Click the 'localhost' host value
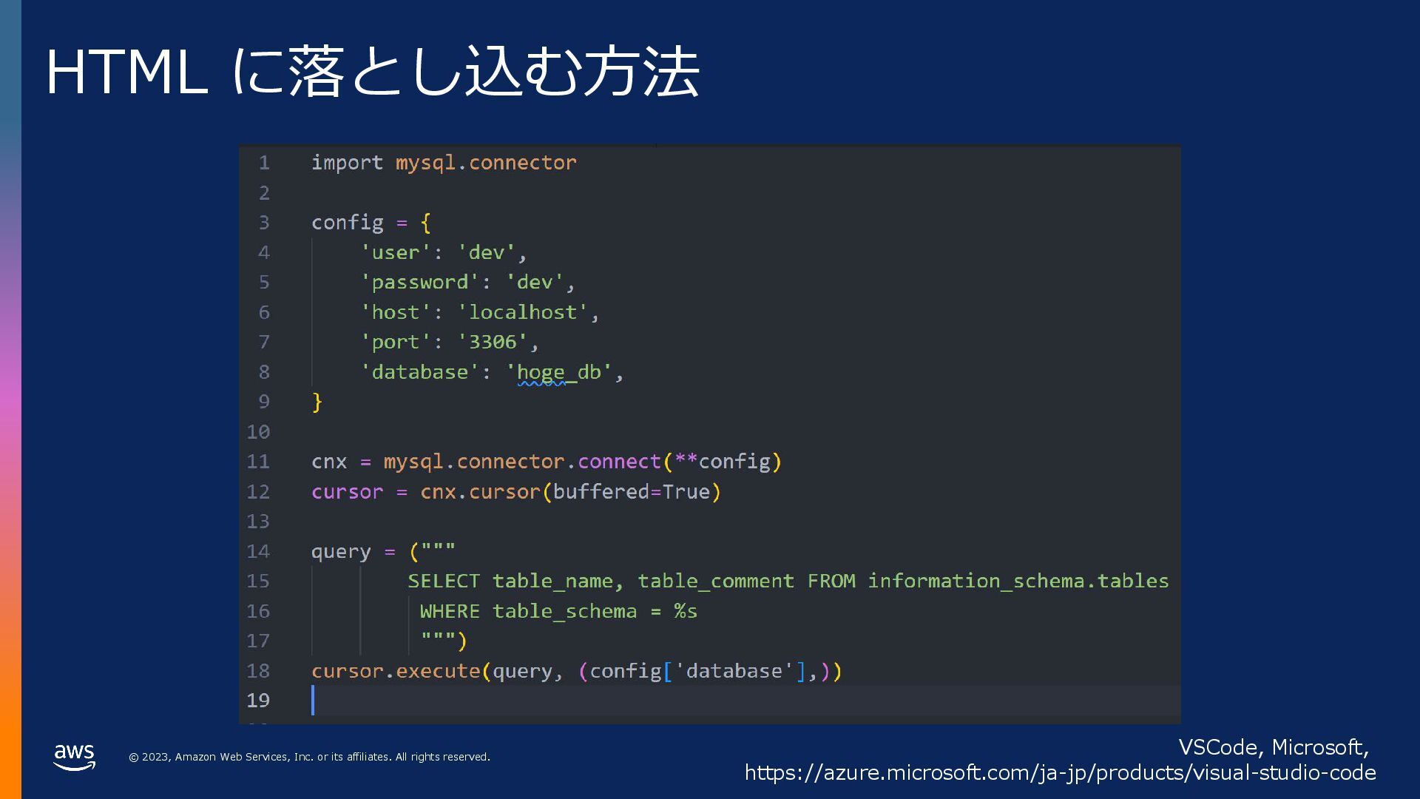The width and height of the screenshot is (1420, 799). tap(523, 312)
